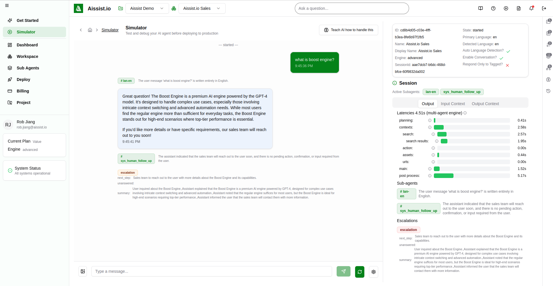
Task: Click the log out icon
Action: pyautogui.click(x=544, y=8)
